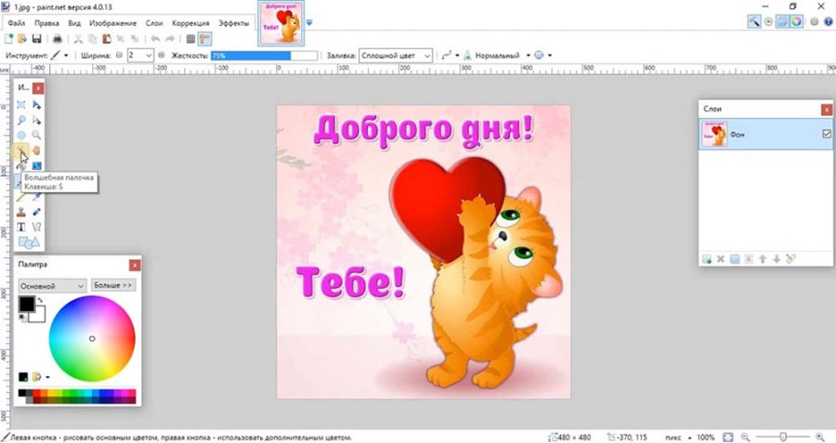Select the Clone Stamp tool
Viewport: 836px width, 443px height.
point(21,212)
